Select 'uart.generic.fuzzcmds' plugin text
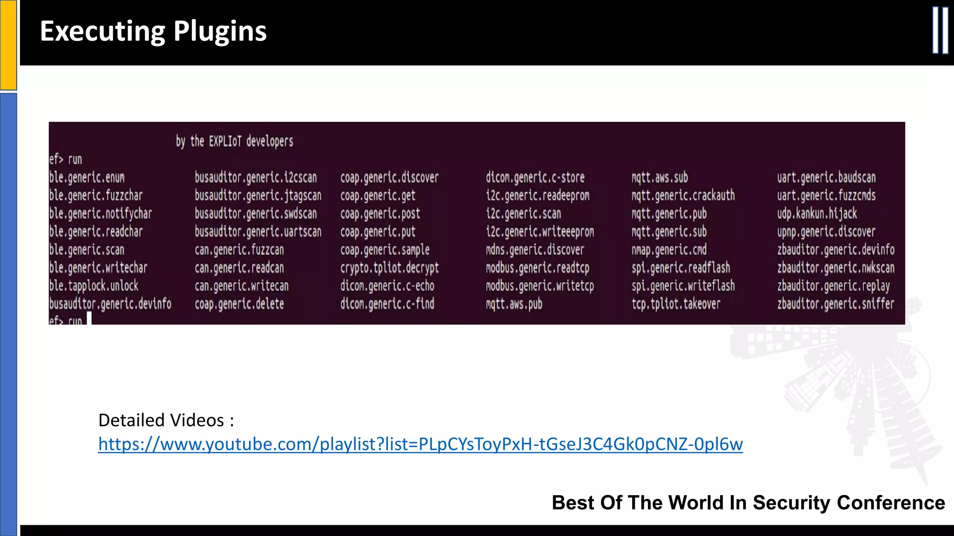Screen dimensions: 954x536 tap(826, 195)
